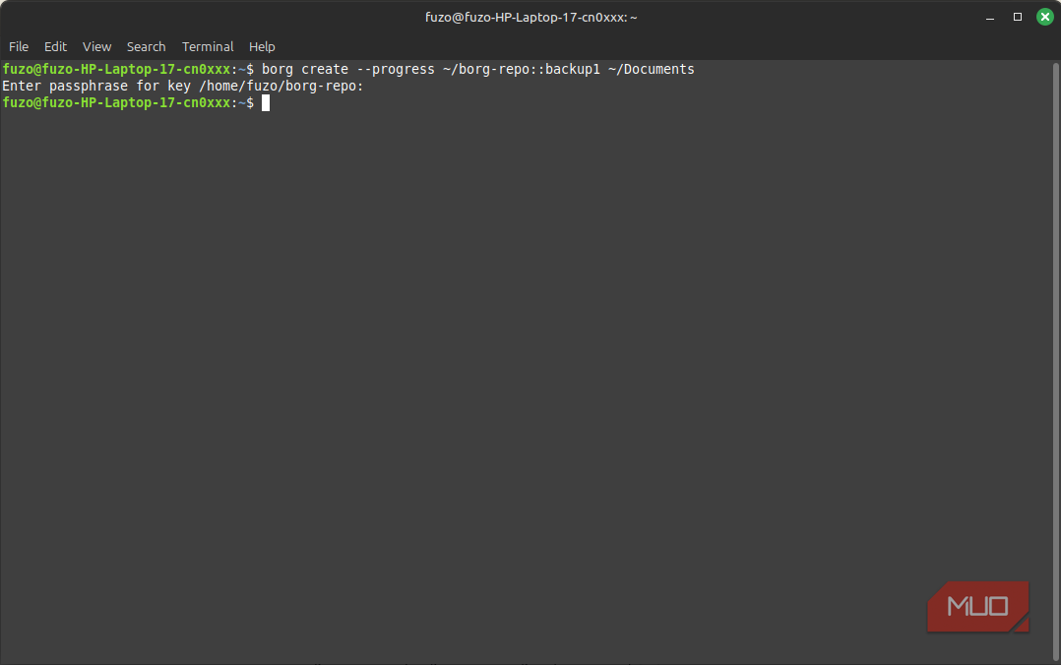Click the terminal's vertical scrollbar
Image resolution: width=1061 pixels, height=665 pixels.
click(x=1055, y=360)
